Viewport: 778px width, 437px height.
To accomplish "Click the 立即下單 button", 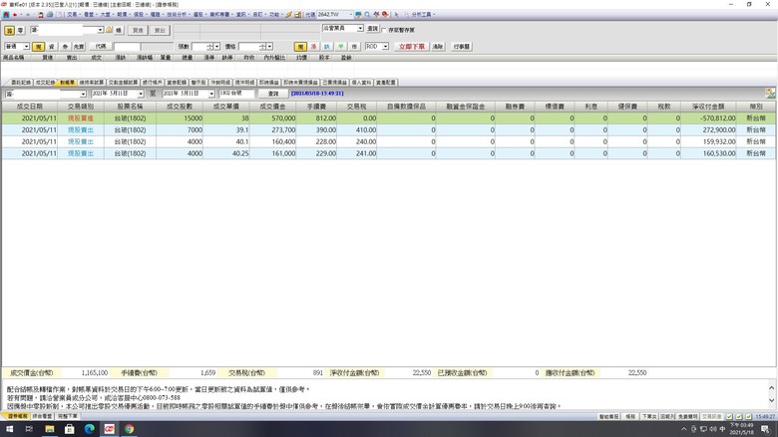I will coord(412,47).
